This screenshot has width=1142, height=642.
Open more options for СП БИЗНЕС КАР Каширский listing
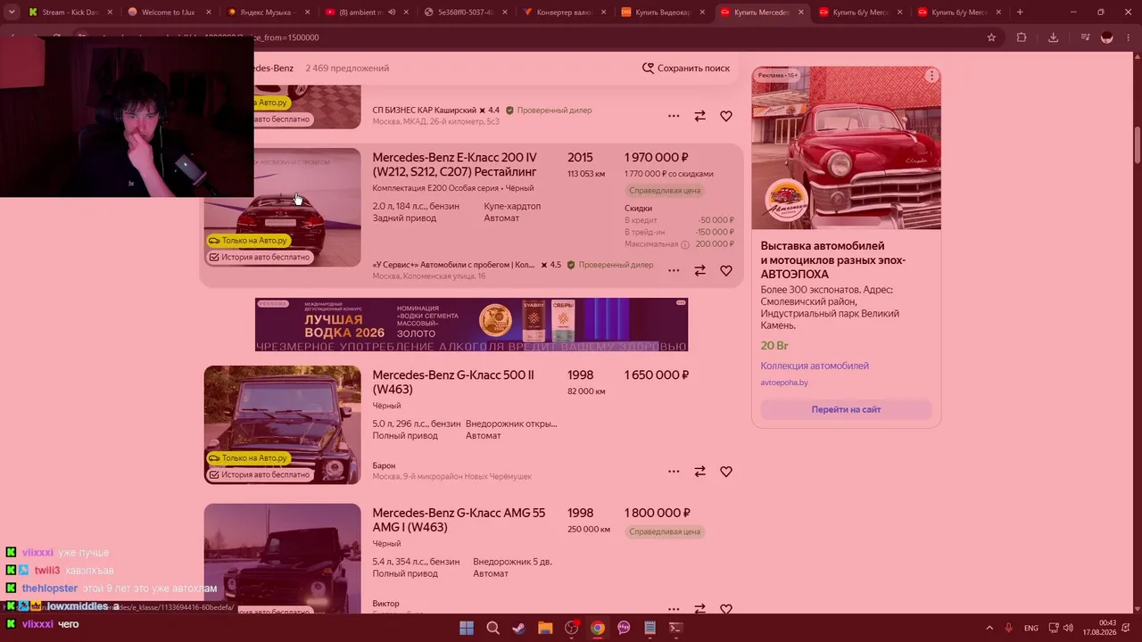674,116
